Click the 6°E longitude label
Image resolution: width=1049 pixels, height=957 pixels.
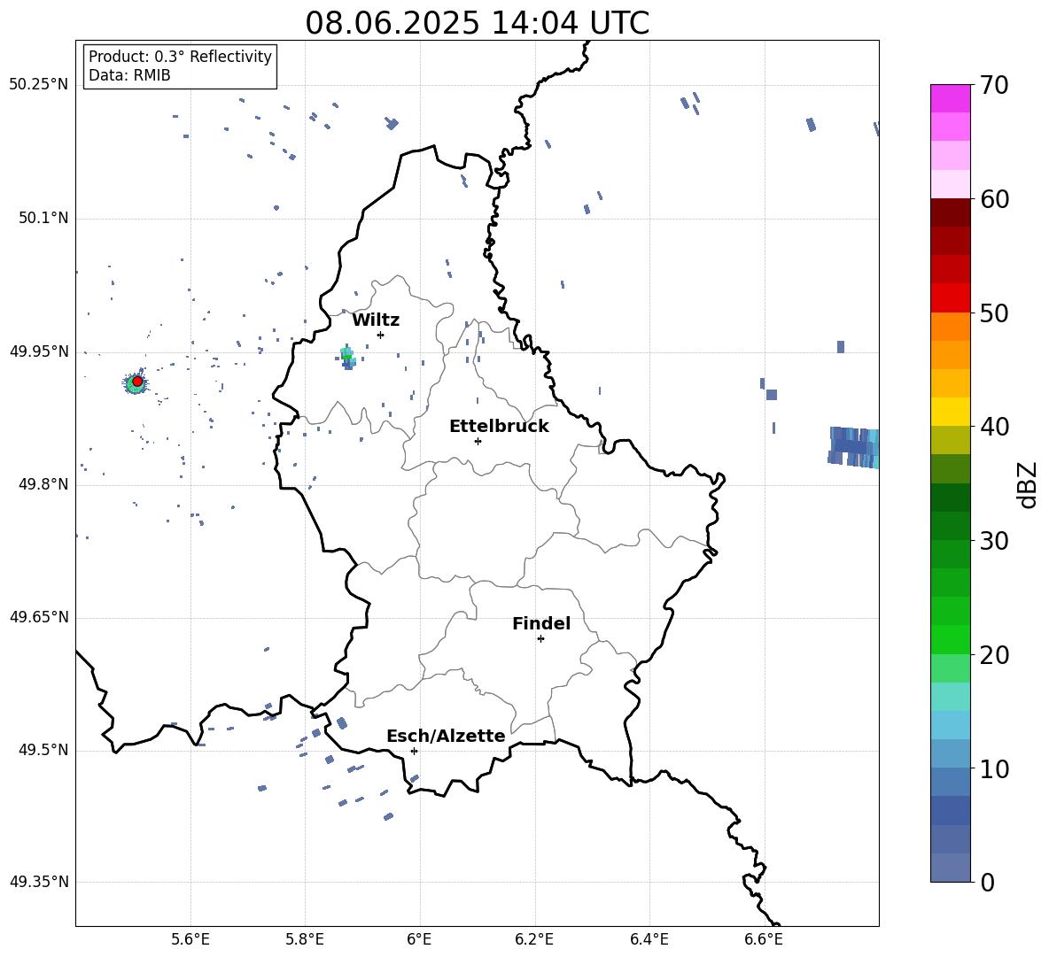tap(419, 939)
